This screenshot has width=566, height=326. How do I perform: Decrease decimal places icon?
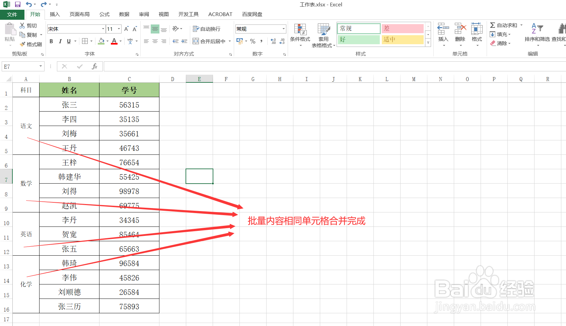point(282,41)
